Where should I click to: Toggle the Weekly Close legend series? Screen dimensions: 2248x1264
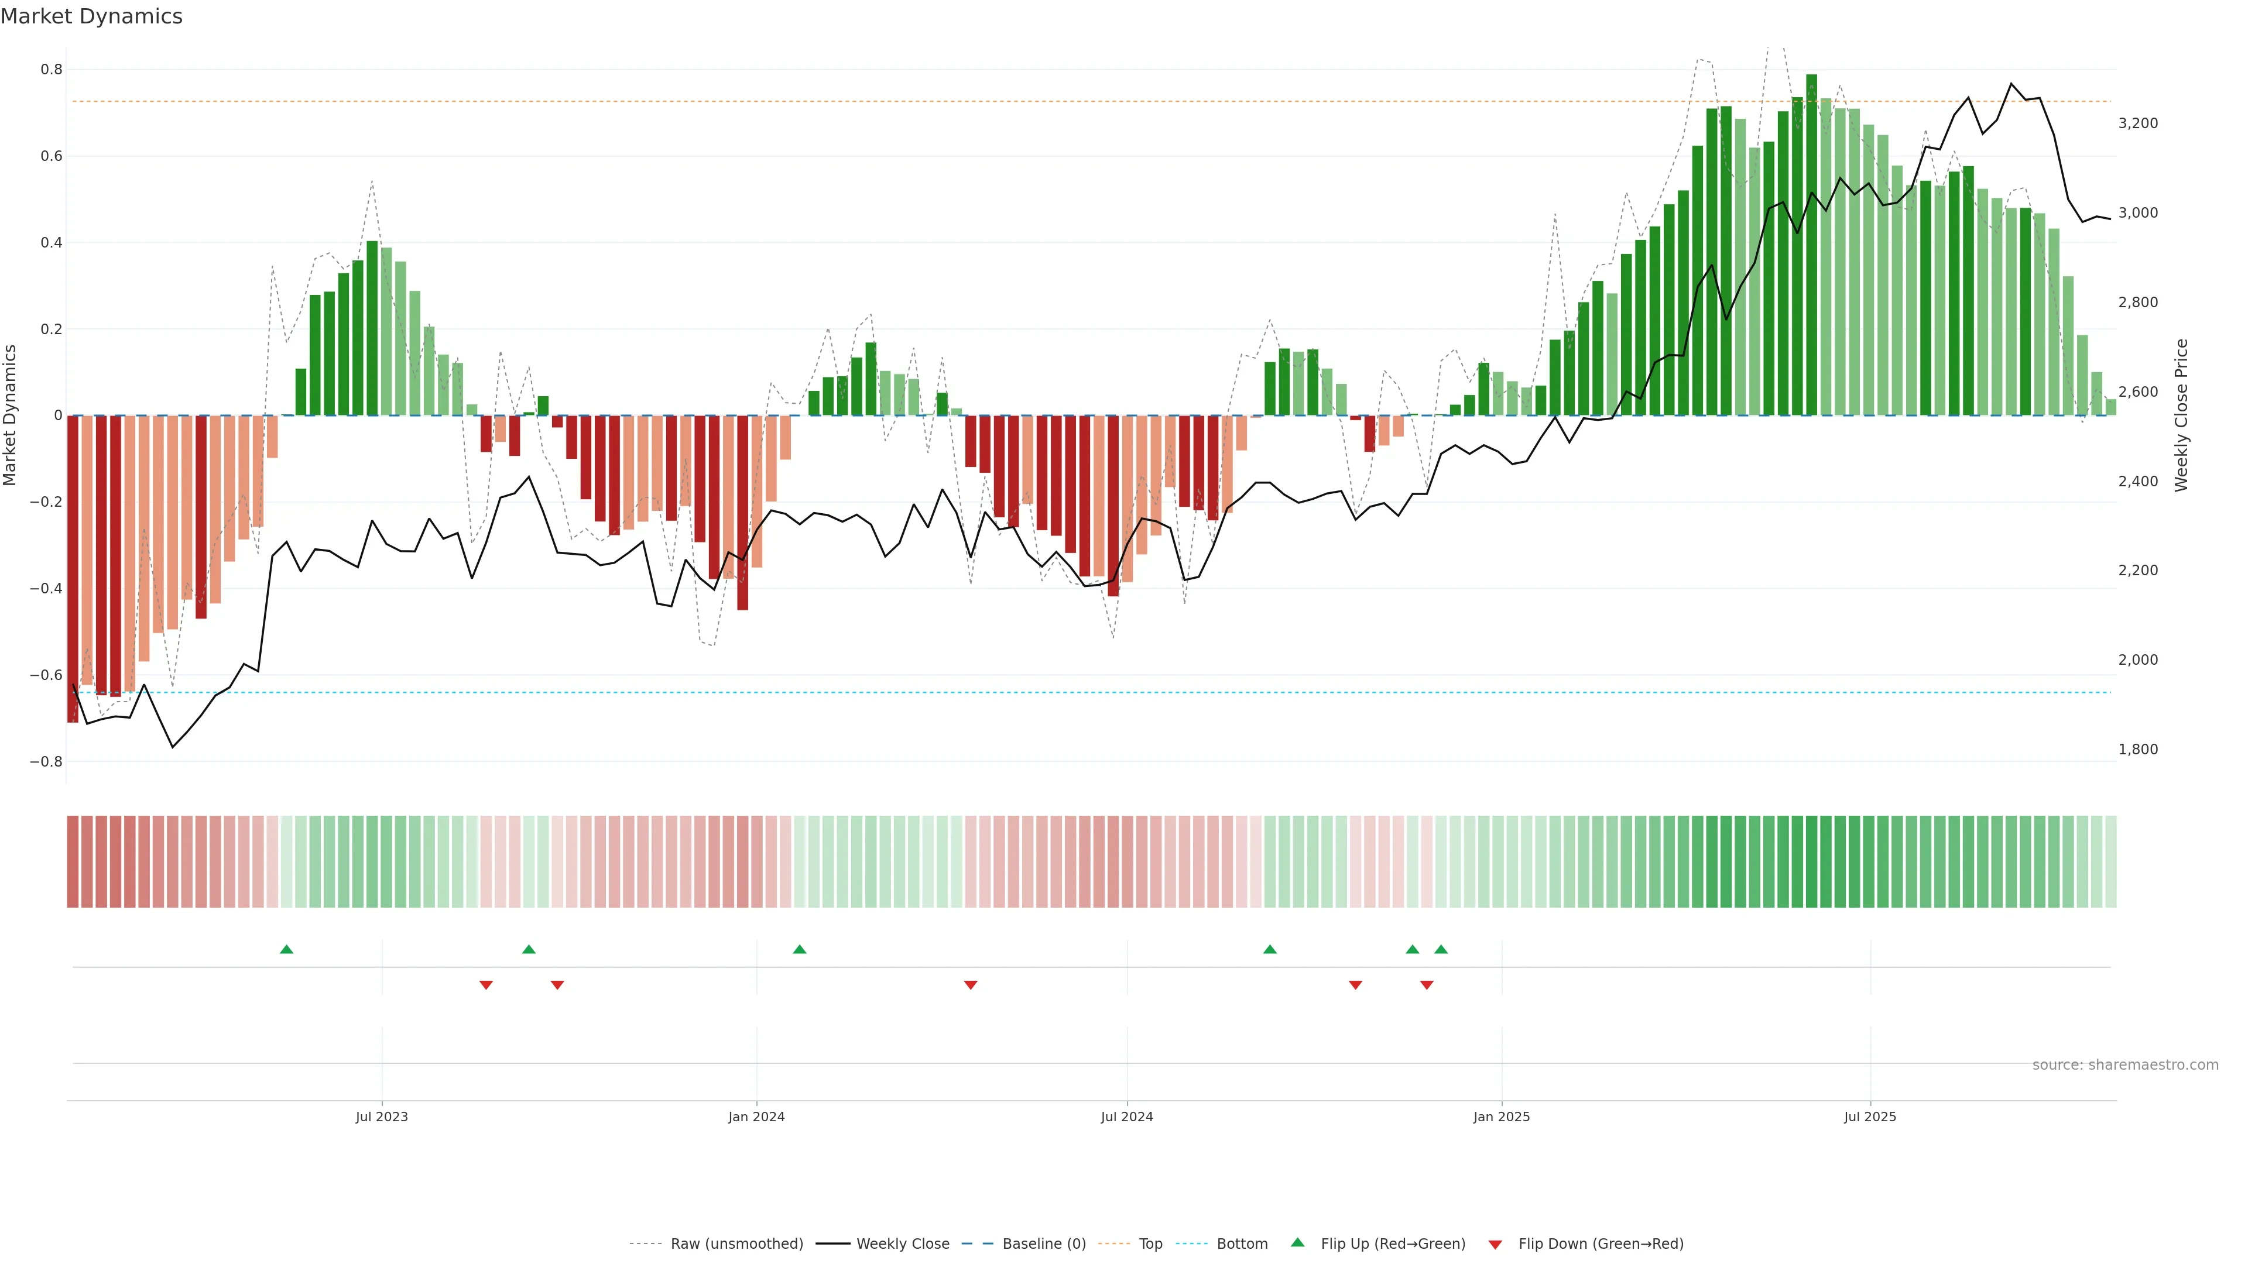point(902,1244)
